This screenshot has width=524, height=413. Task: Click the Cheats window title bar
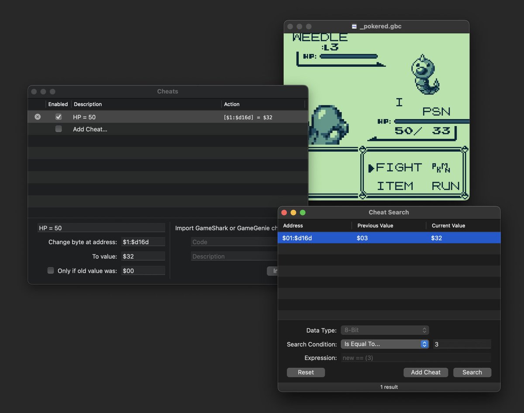168,92
